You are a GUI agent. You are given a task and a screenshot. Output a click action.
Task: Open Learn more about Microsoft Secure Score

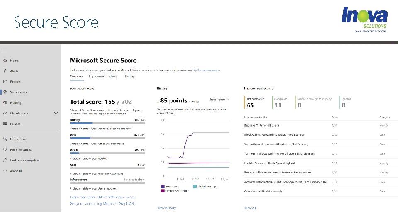(x=102, y=197)
